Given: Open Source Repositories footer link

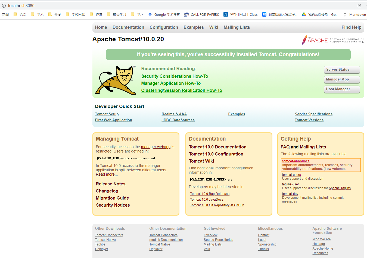Looking at the screenshot, I should (218, 240).
